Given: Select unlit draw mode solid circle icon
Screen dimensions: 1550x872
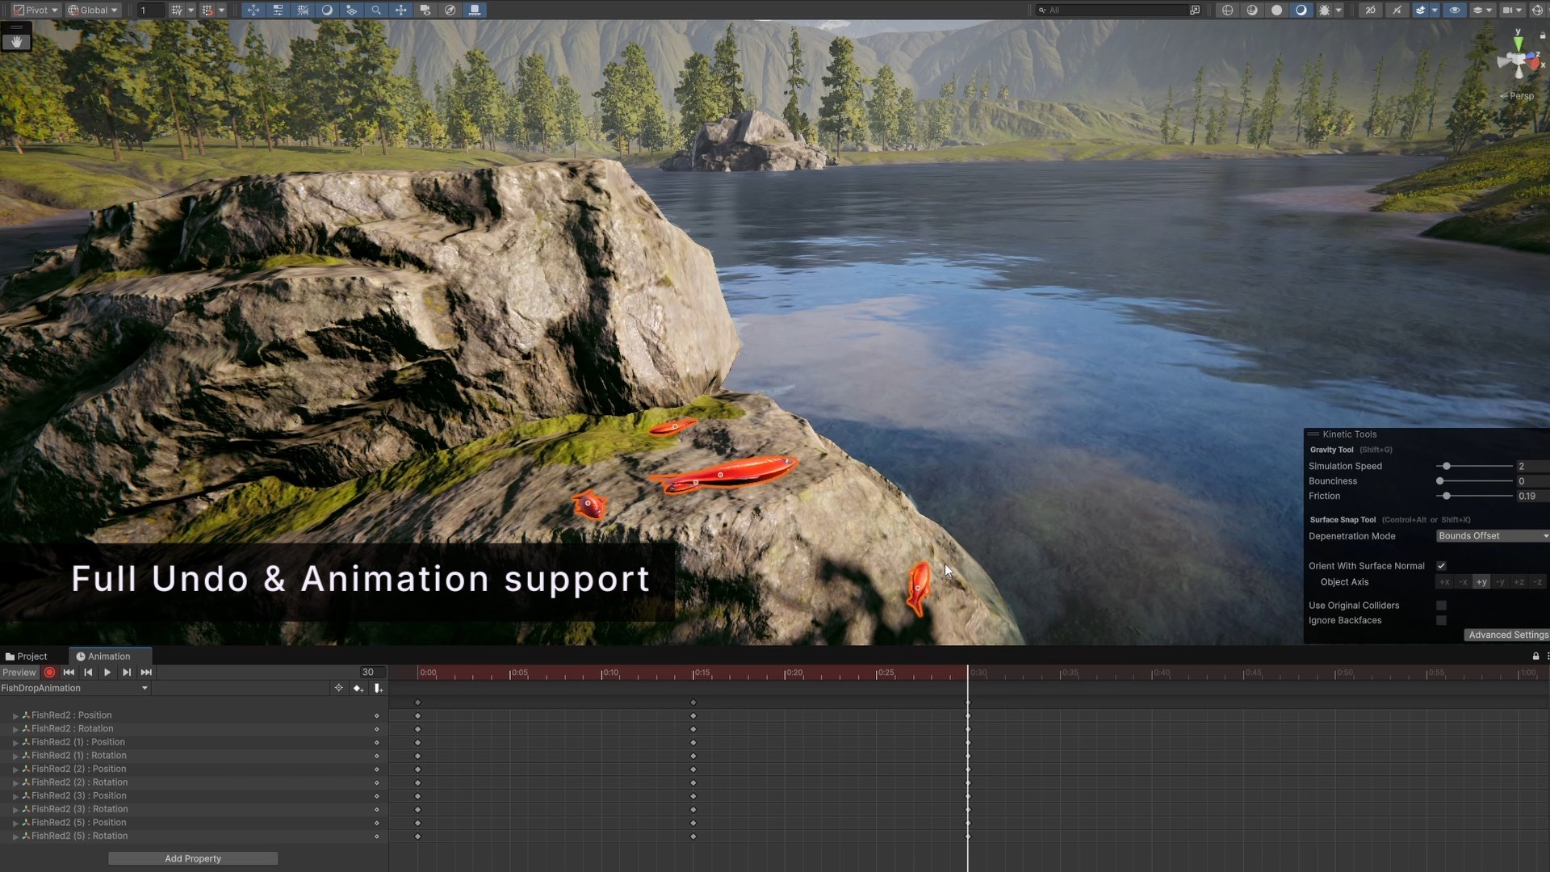Looking at the screenshot, I should [x=1276, y=10].
